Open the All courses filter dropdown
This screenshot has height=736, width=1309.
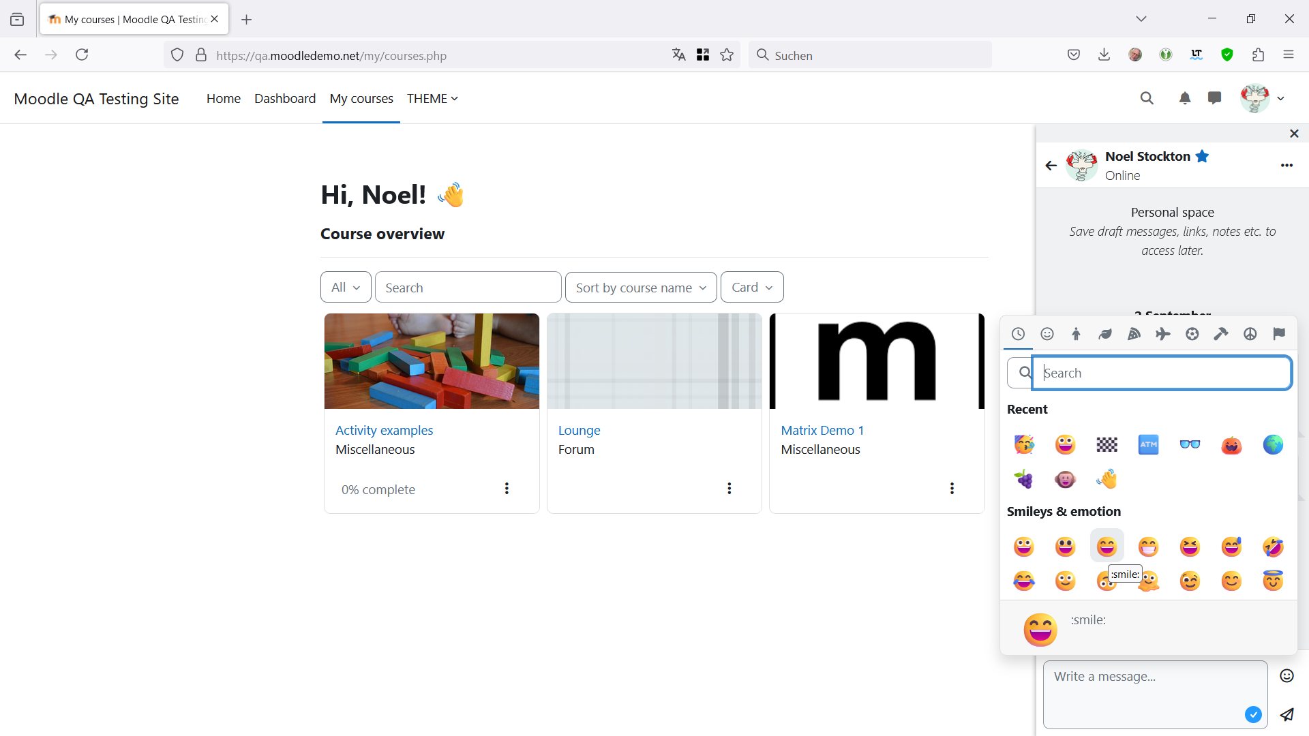[346, 287]
